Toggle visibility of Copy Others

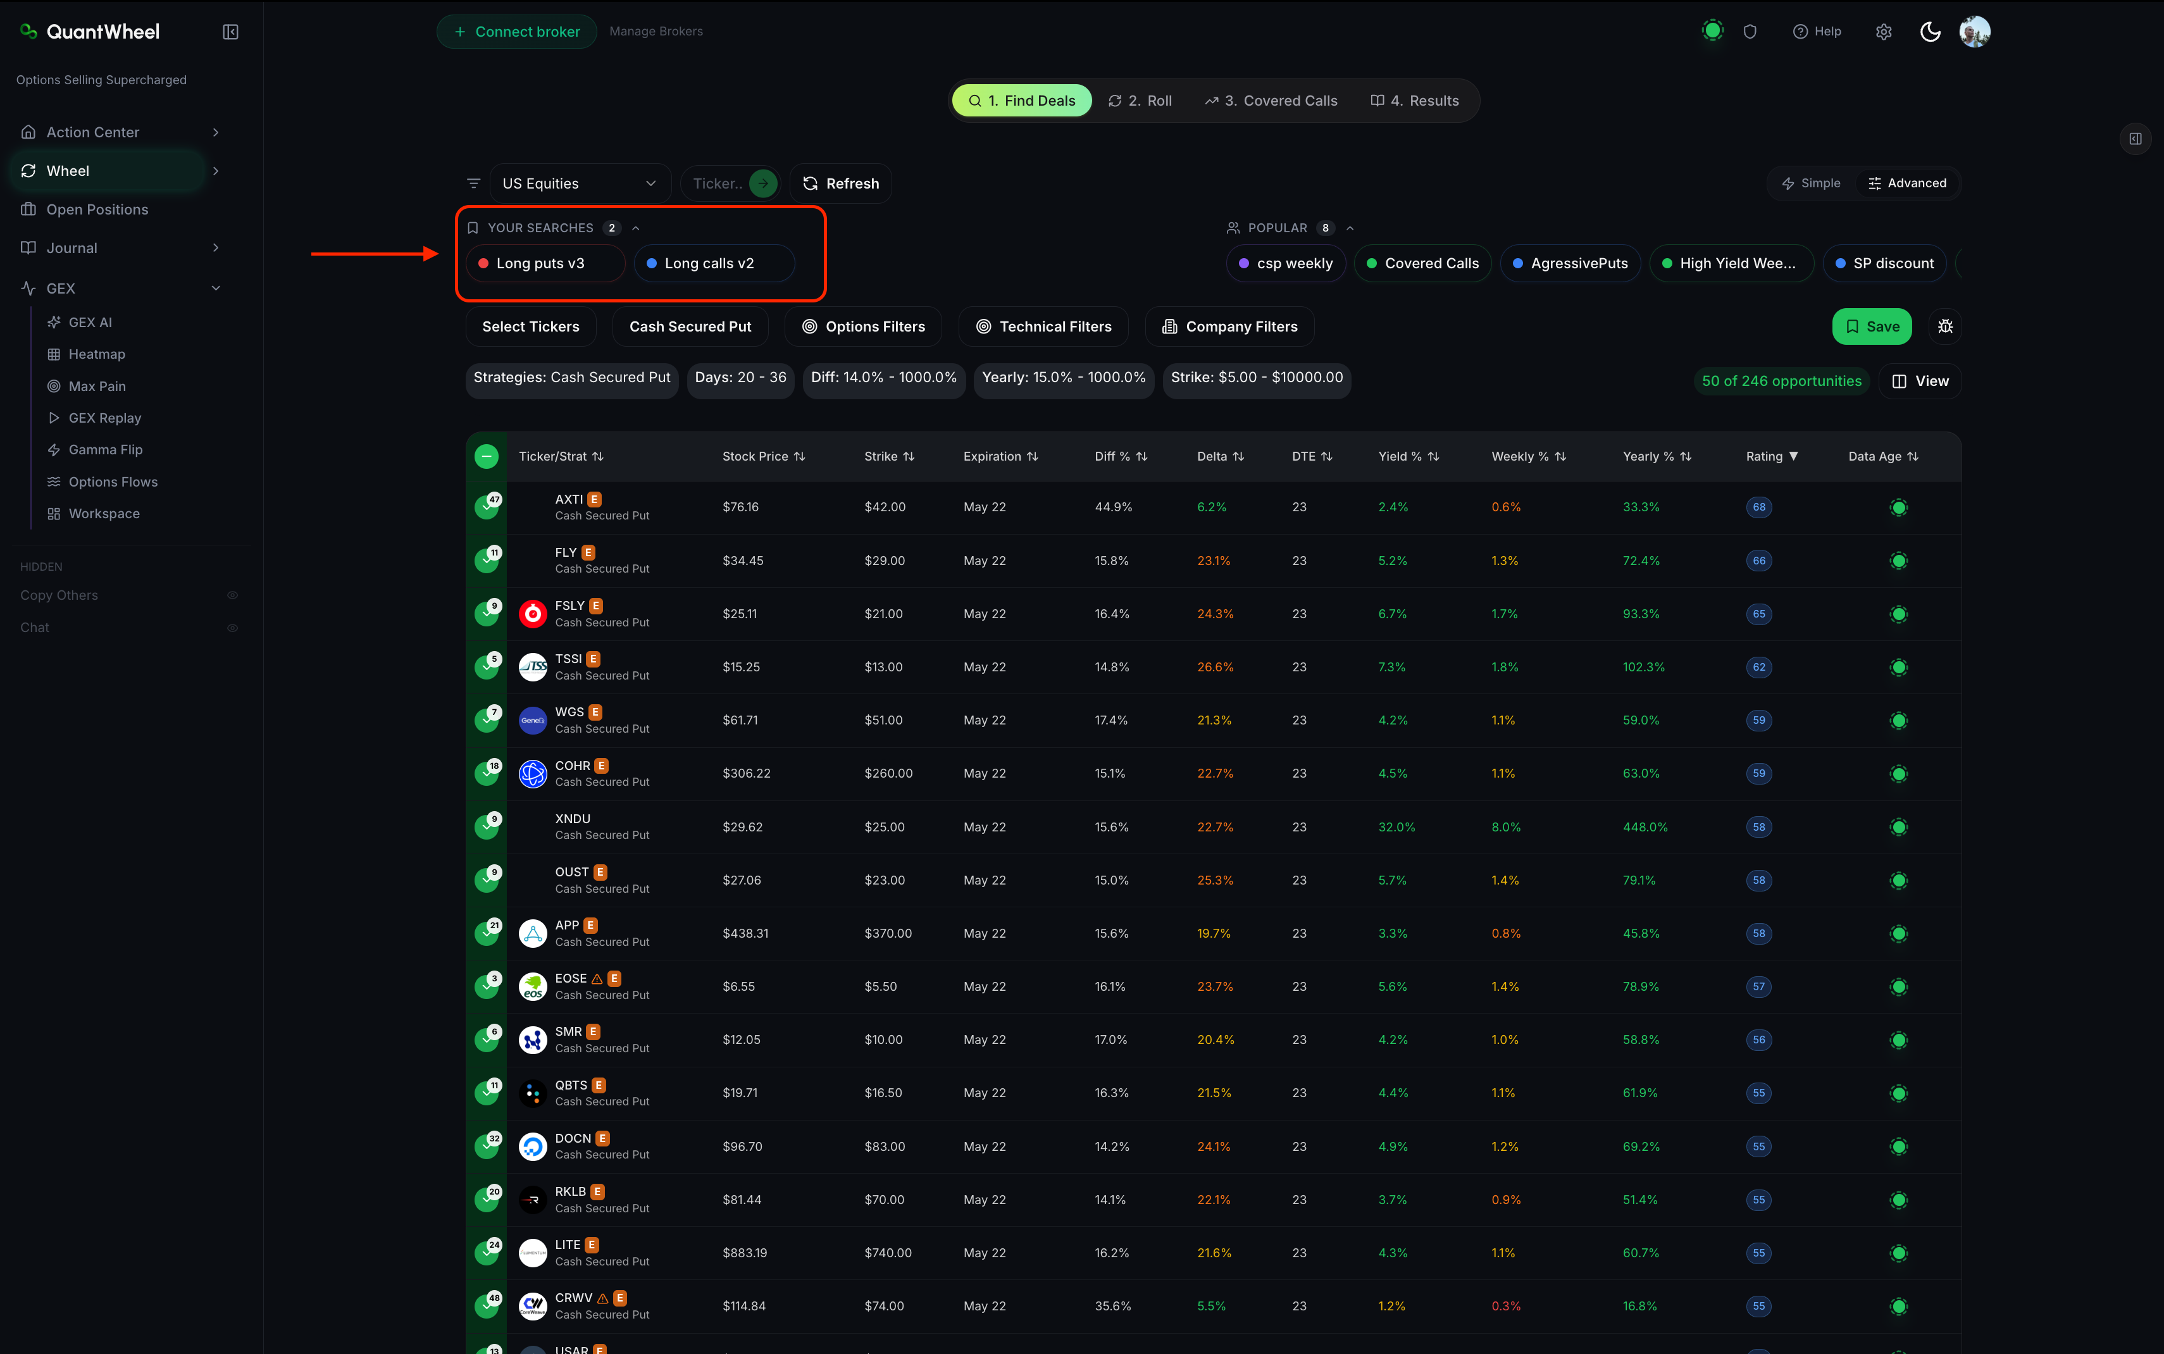(232, 595)
